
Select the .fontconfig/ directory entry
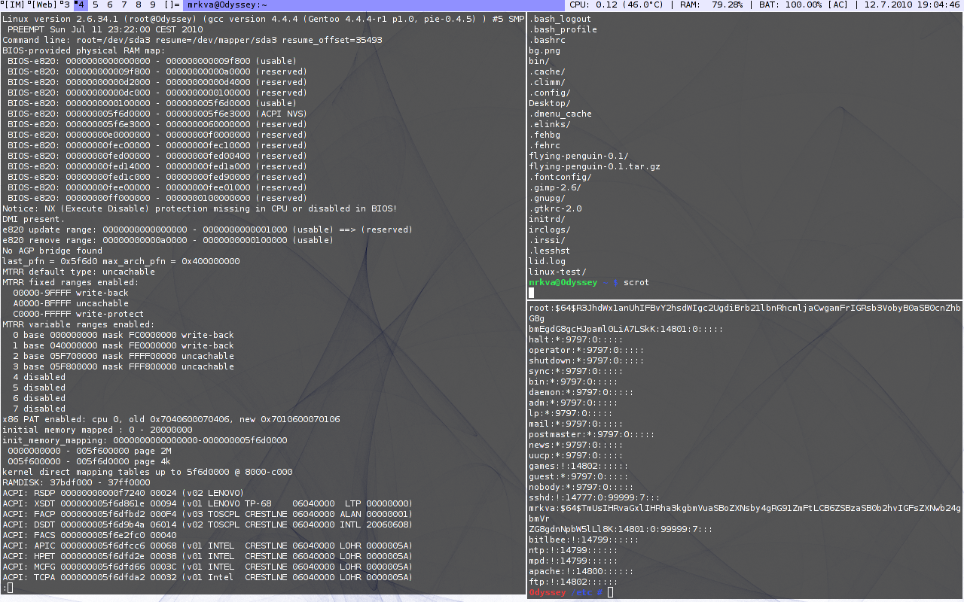pyautogui.click(x=560, y=177)
